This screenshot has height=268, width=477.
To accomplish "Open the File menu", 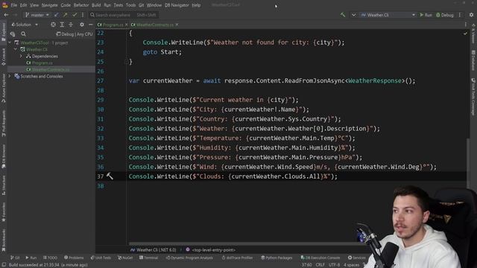I will click(14, 5).
